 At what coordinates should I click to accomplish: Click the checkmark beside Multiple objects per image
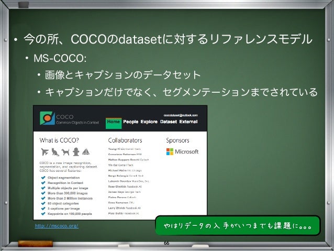pyautogui.click(x=43, y=188)
